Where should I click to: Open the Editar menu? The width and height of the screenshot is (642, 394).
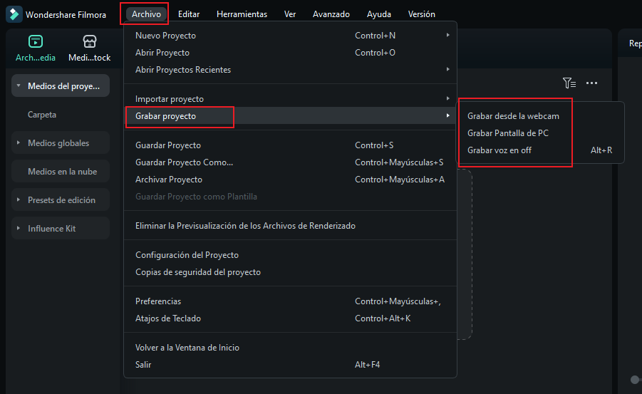pos(189,14)
